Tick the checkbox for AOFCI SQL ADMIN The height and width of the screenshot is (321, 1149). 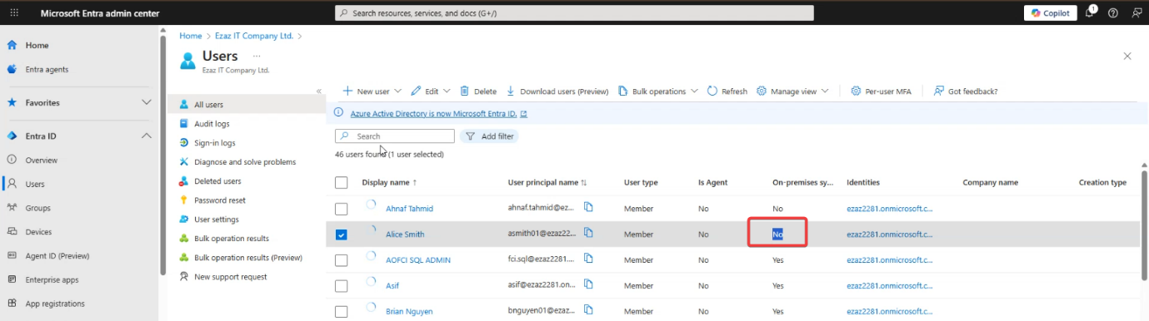click(x=341, y=260)
